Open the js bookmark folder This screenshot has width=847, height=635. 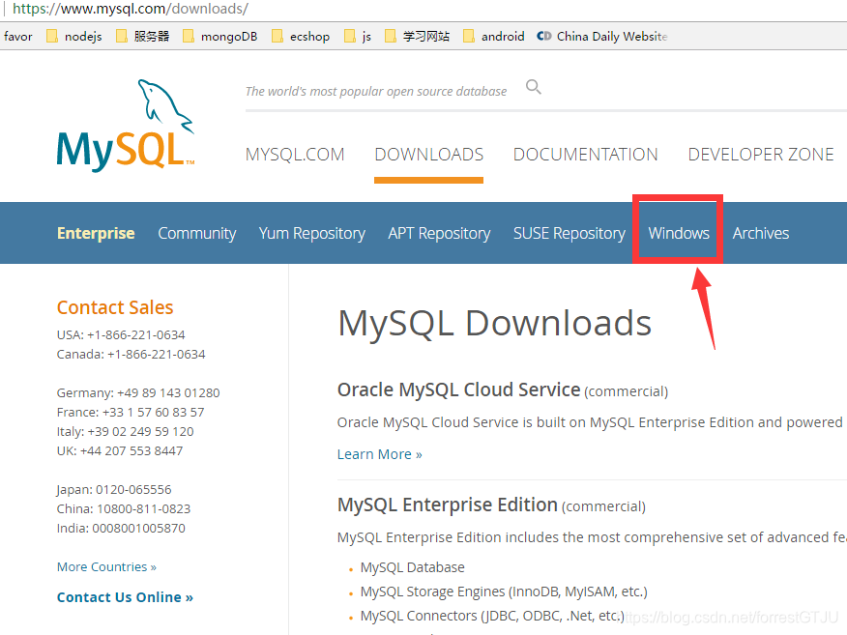358,36
